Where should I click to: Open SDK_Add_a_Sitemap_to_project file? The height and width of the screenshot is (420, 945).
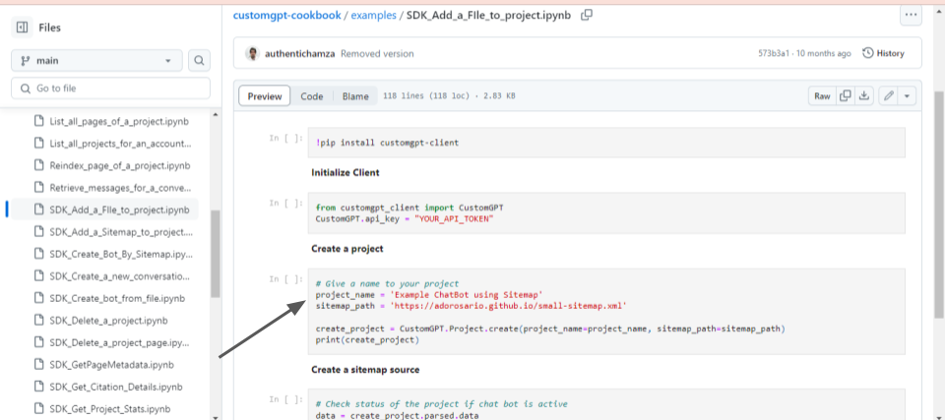[121, 231]
